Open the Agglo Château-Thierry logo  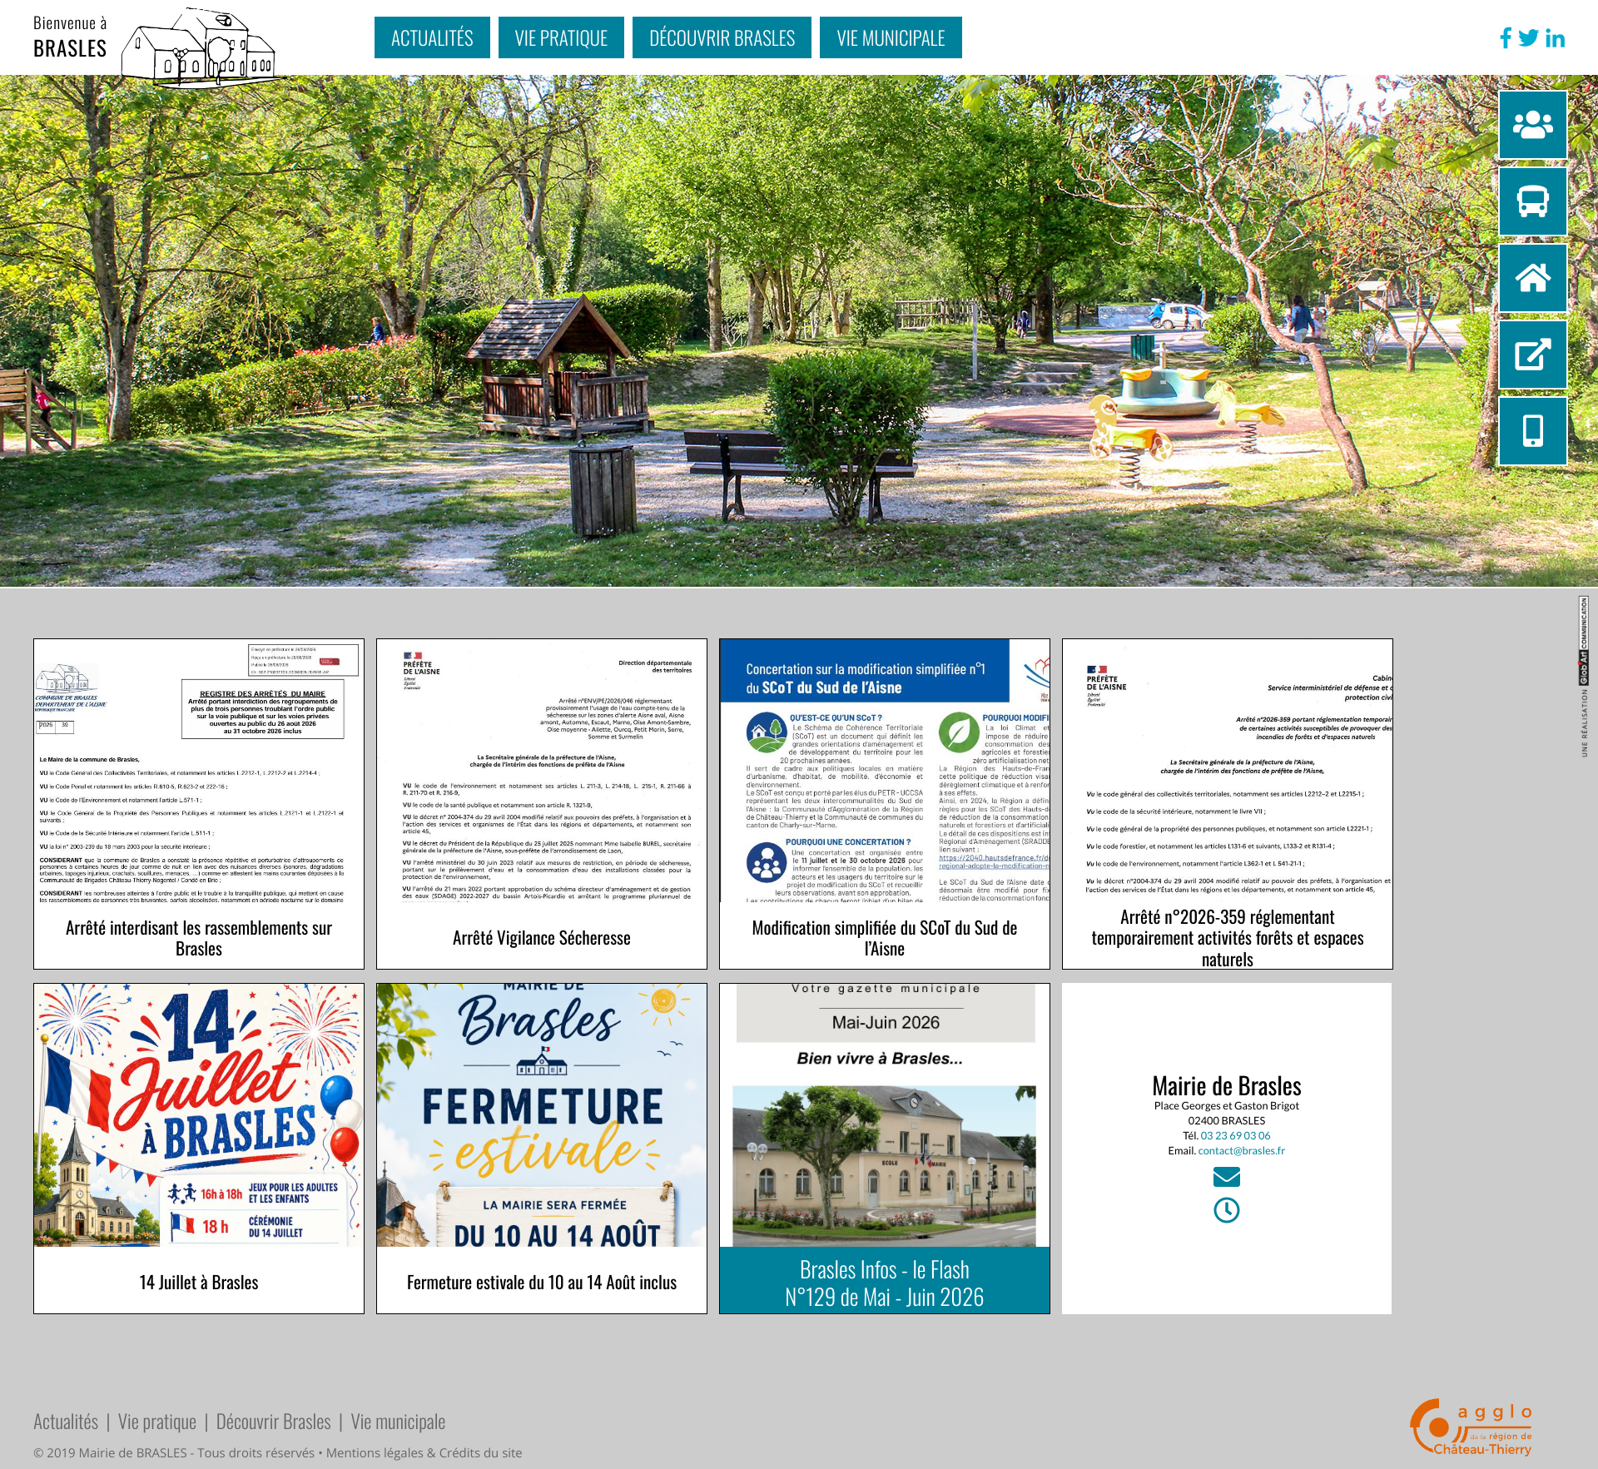point(1471,1427)
